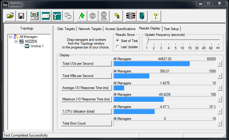Select Last Update radio option
This screenshot has height=140, width=229.
tap(117, 47)
